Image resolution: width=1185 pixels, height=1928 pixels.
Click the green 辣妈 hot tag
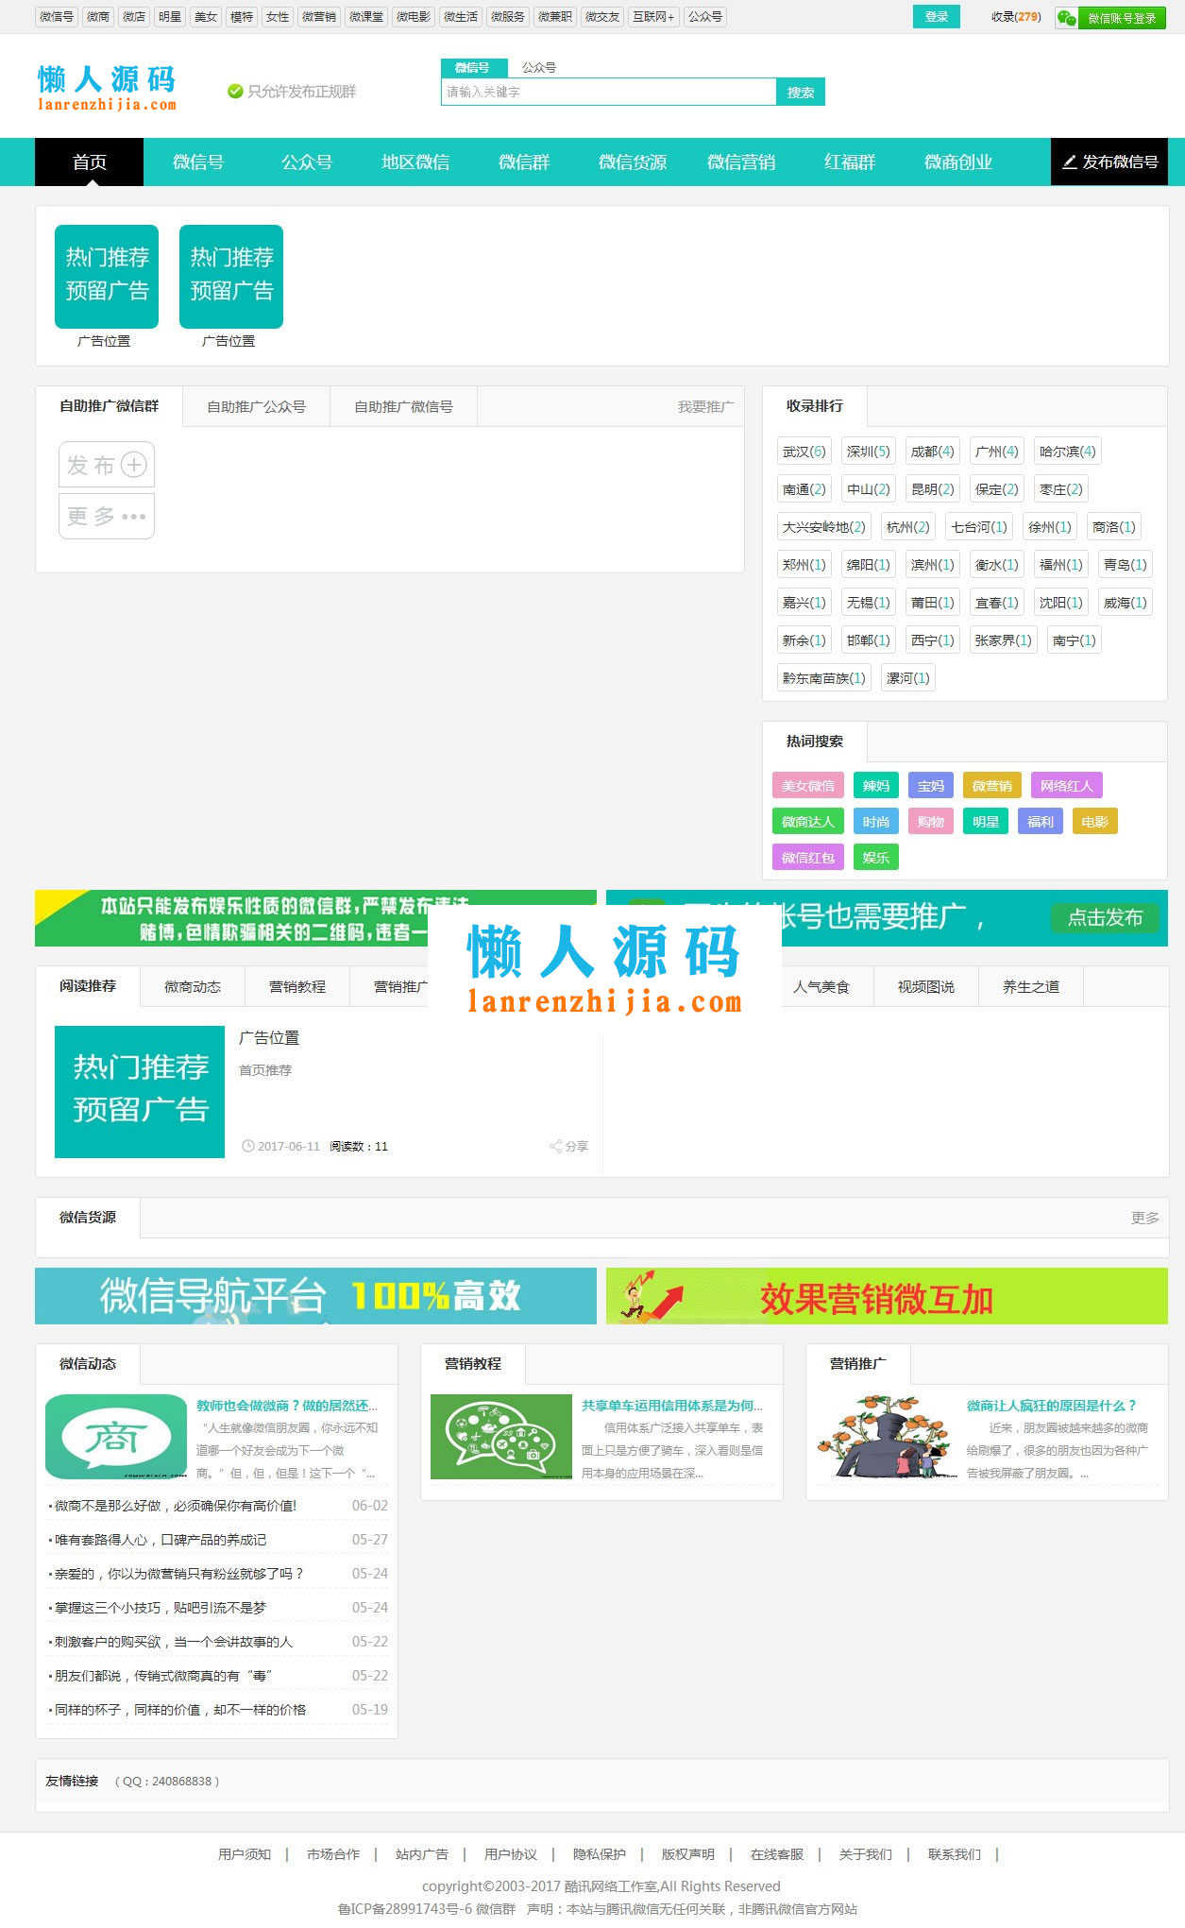click(x=876, y=786)
